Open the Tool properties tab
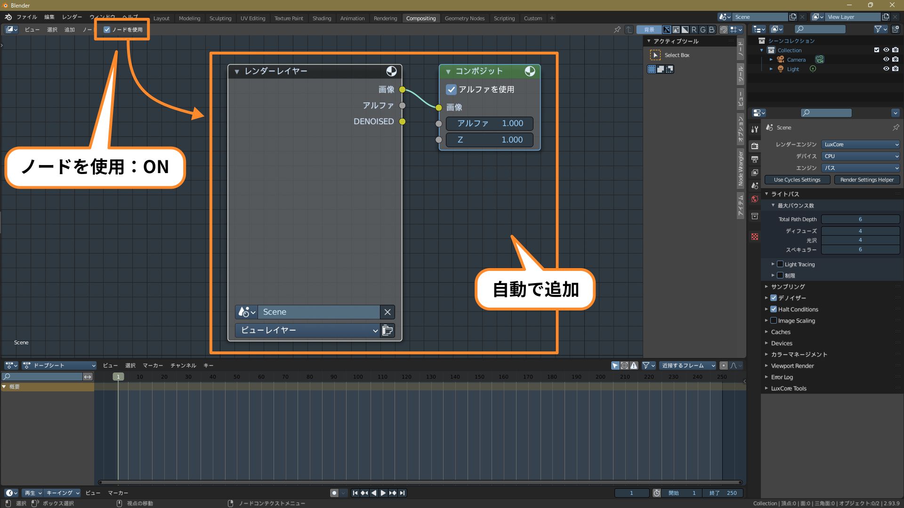The image size is (904, 508). (755, 129)
